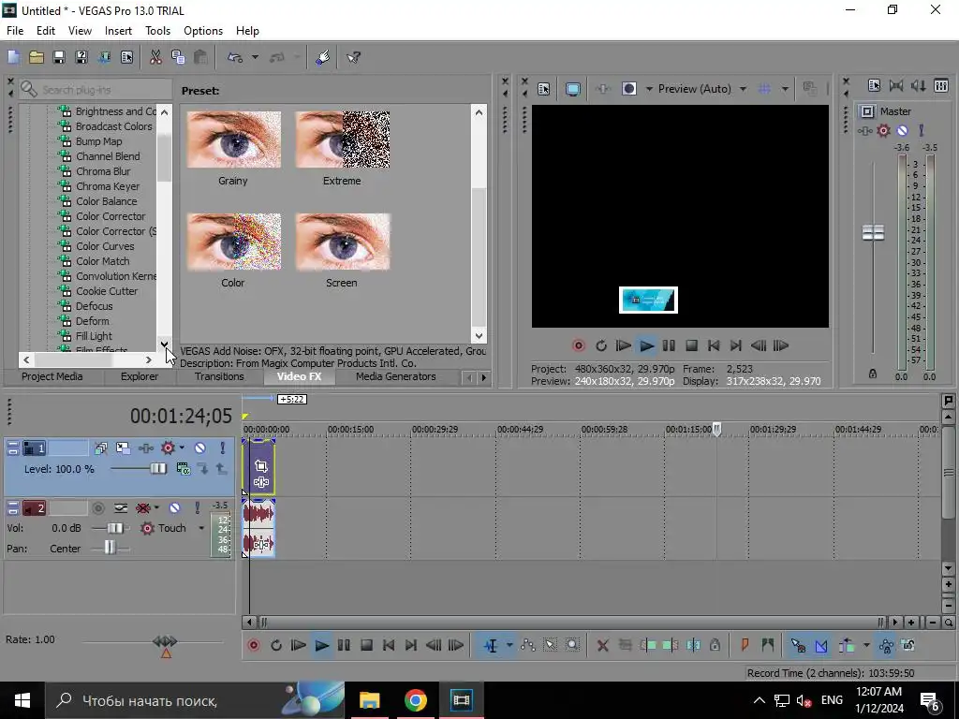959x719 pixels.
Task: Toggle Automatic Crossfades in timeline toolbar
Action: coord(820,645)
